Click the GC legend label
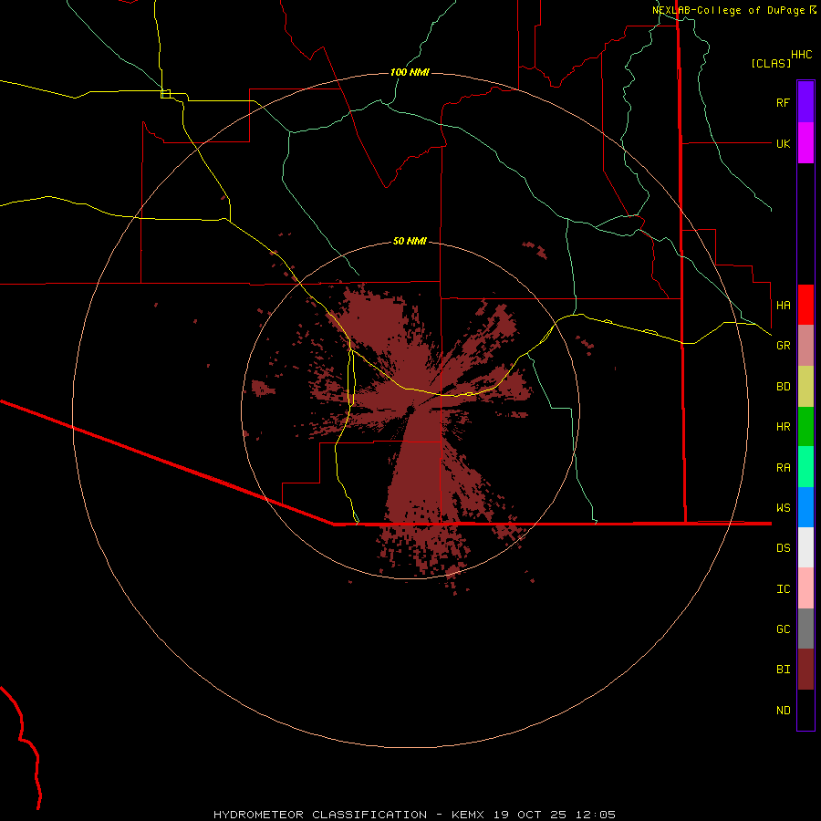Image resolution: width=821 pixels, height=821 pixels. click(783, 629)
